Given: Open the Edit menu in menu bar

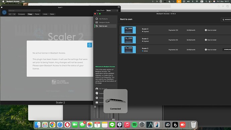Looking at the screenshot, I should click(23, 1).
